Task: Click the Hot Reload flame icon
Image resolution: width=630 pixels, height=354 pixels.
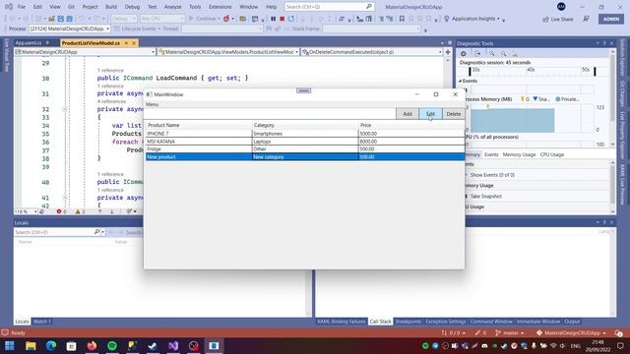Action: point(226,19)
